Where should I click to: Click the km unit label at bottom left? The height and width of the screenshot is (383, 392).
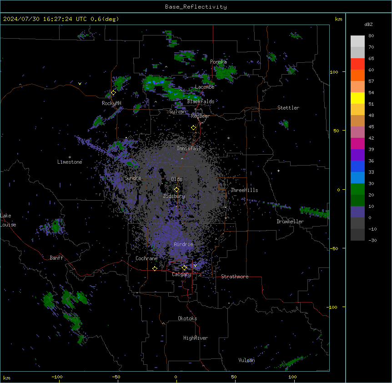click(7, 378)
